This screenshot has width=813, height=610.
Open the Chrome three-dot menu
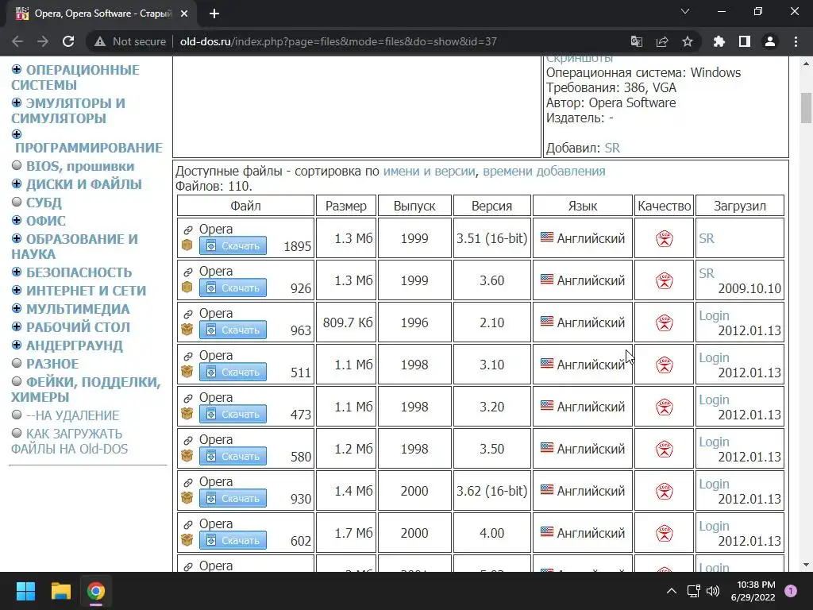pos(796,41)
